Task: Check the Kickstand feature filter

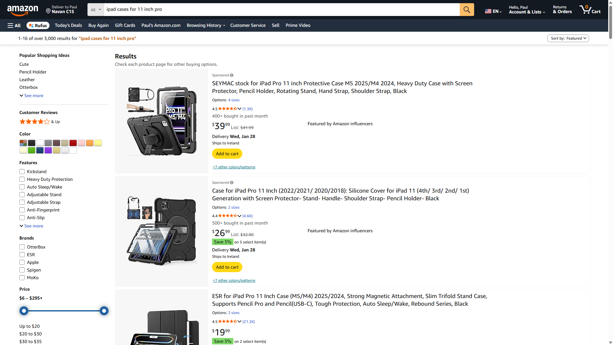Action: (x=22, y=172)
